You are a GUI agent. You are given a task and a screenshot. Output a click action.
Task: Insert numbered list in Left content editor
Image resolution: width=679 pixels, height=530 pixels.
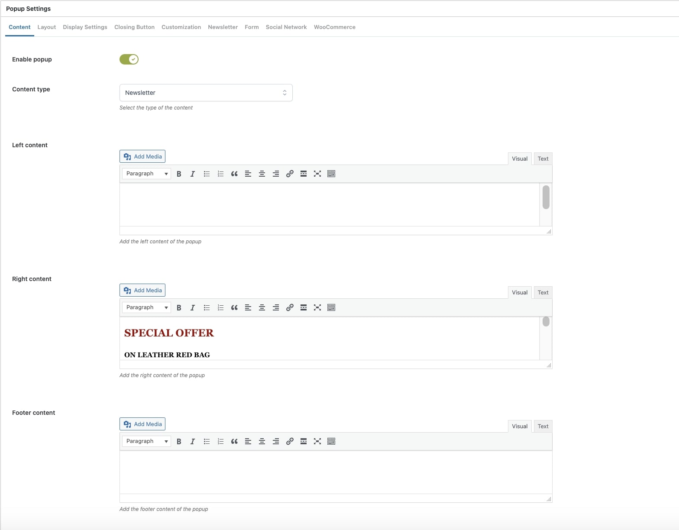pos(220,174)
